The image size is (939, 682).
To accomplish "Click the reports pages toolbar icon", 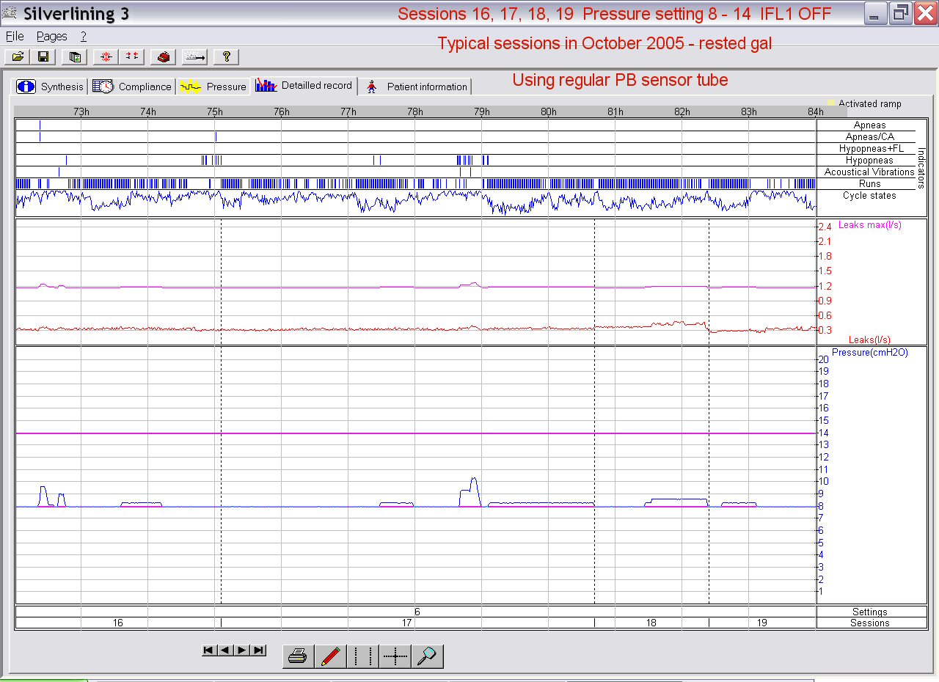I will point(74,56).
